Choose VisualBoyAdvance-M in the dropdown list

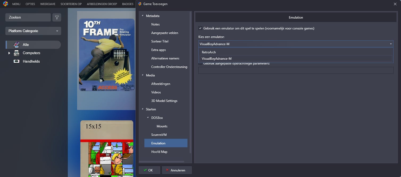[x=296, y=59]
